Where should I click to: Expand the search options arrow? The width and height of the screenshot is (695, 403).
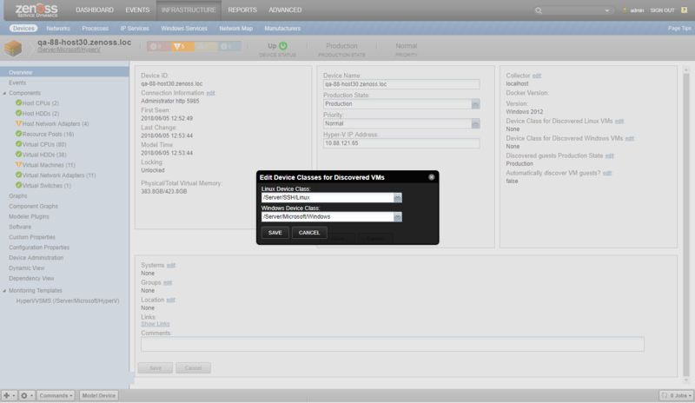[606, 10]
